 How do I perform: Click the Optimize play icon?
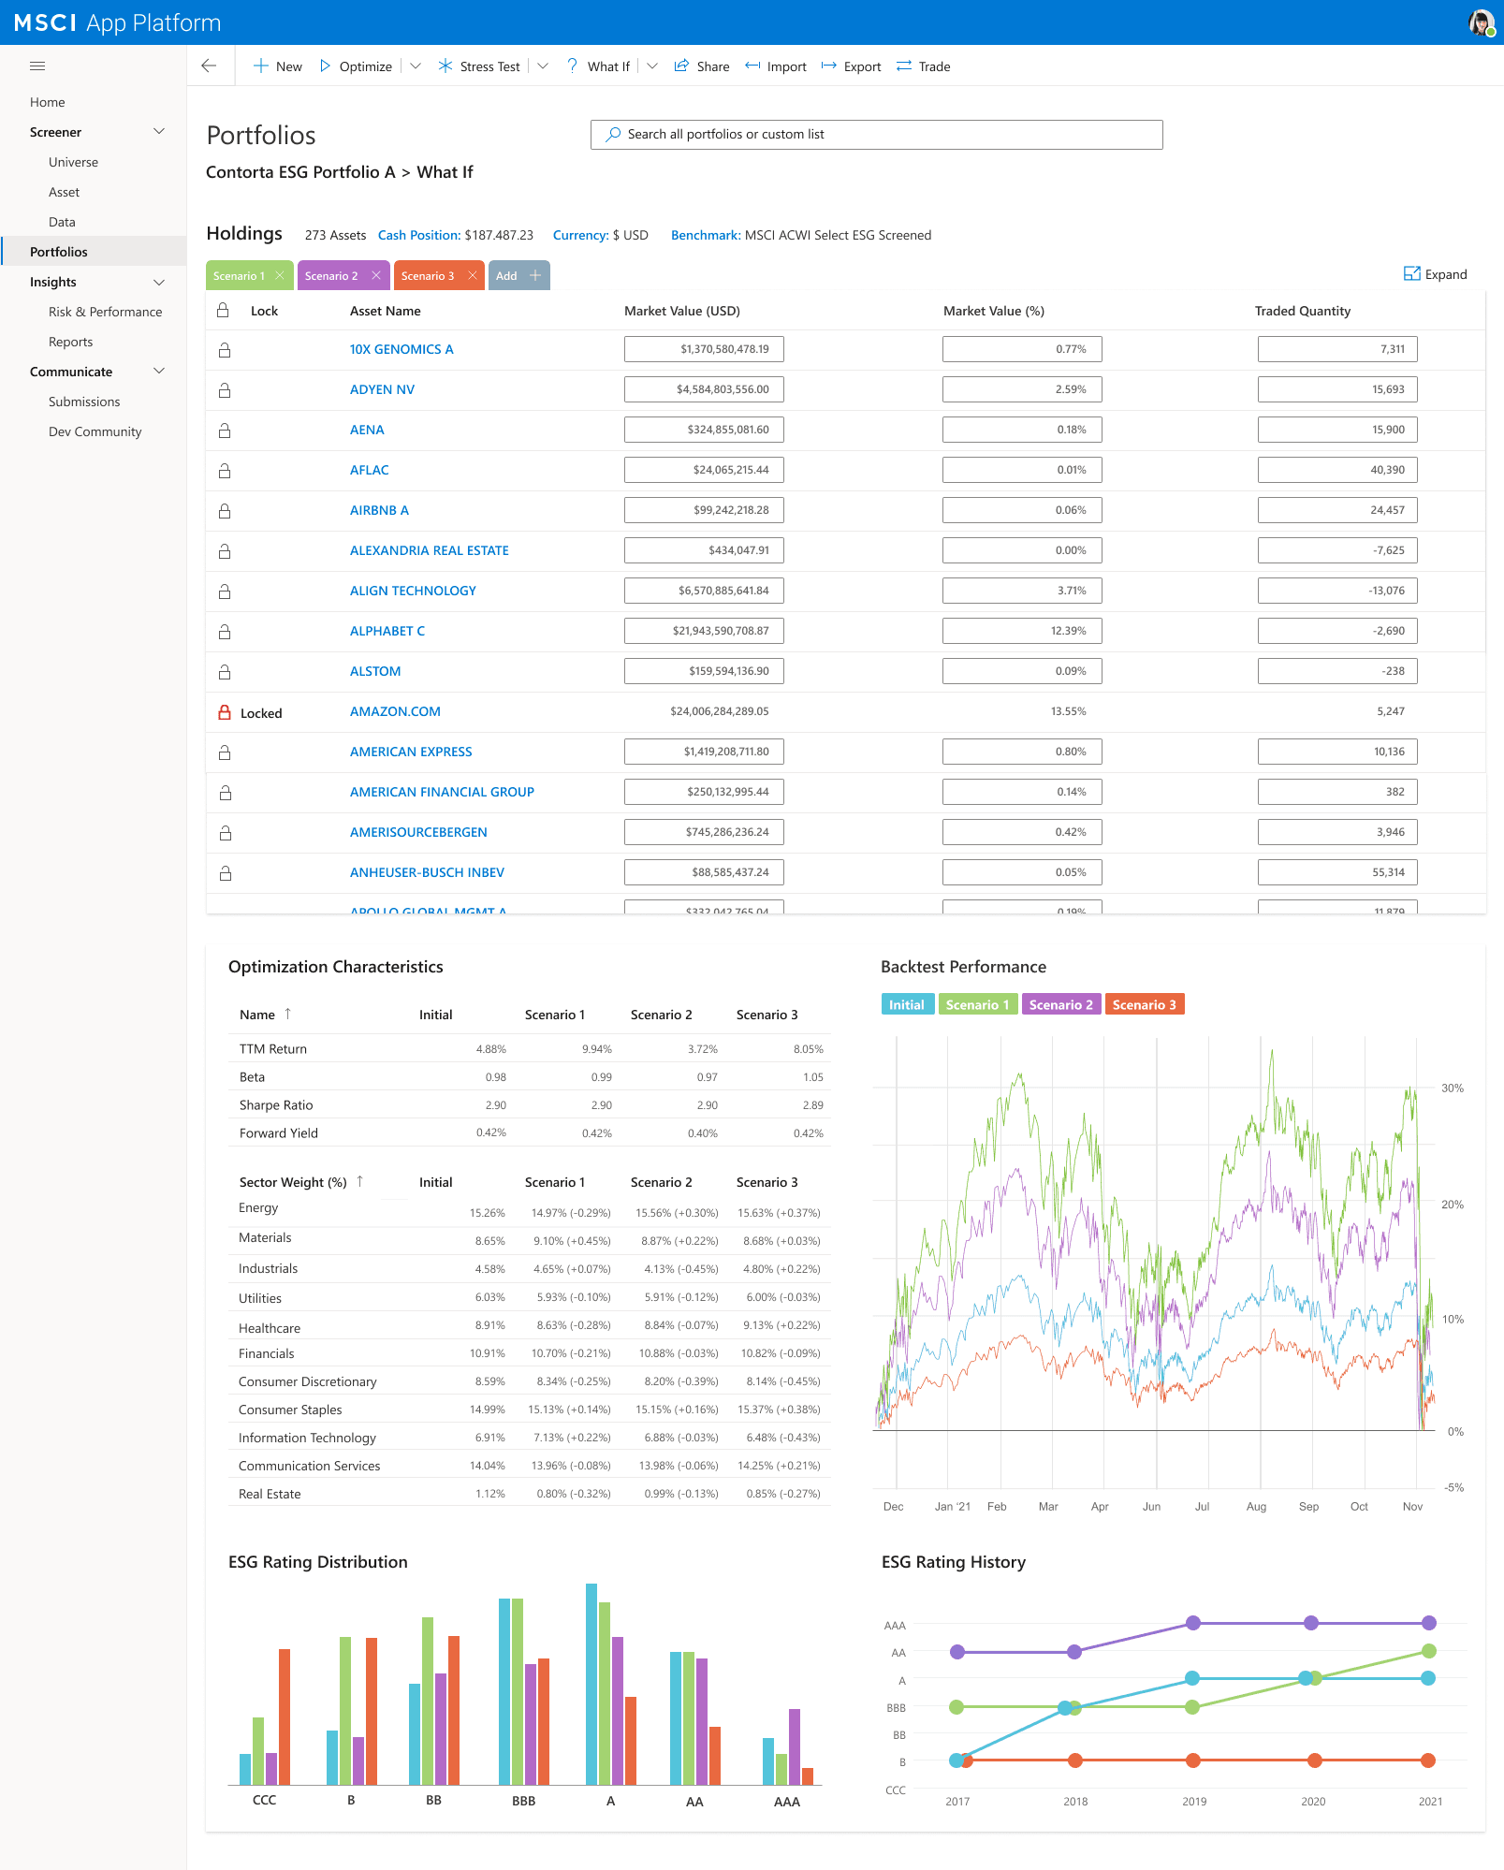coord(325,66)
